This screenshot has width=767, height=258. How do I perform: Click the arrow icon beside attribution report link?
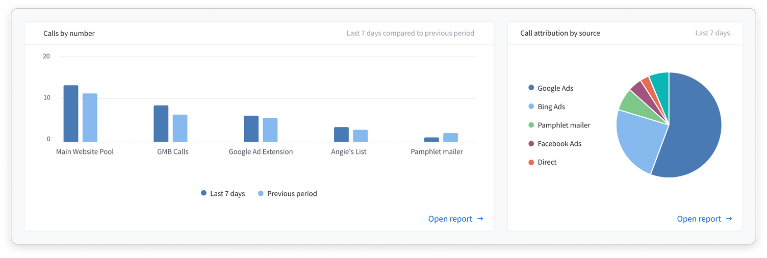[x=729, y=219]
